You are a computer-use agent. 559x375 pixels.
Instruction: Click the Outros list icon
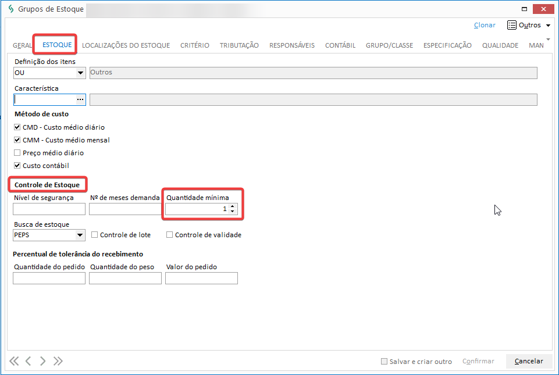[512, 25]
